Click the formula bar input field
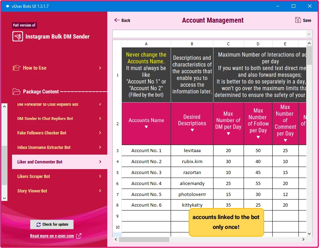The width and height of the screenshot is (319, 248). (x=209, y=34)
